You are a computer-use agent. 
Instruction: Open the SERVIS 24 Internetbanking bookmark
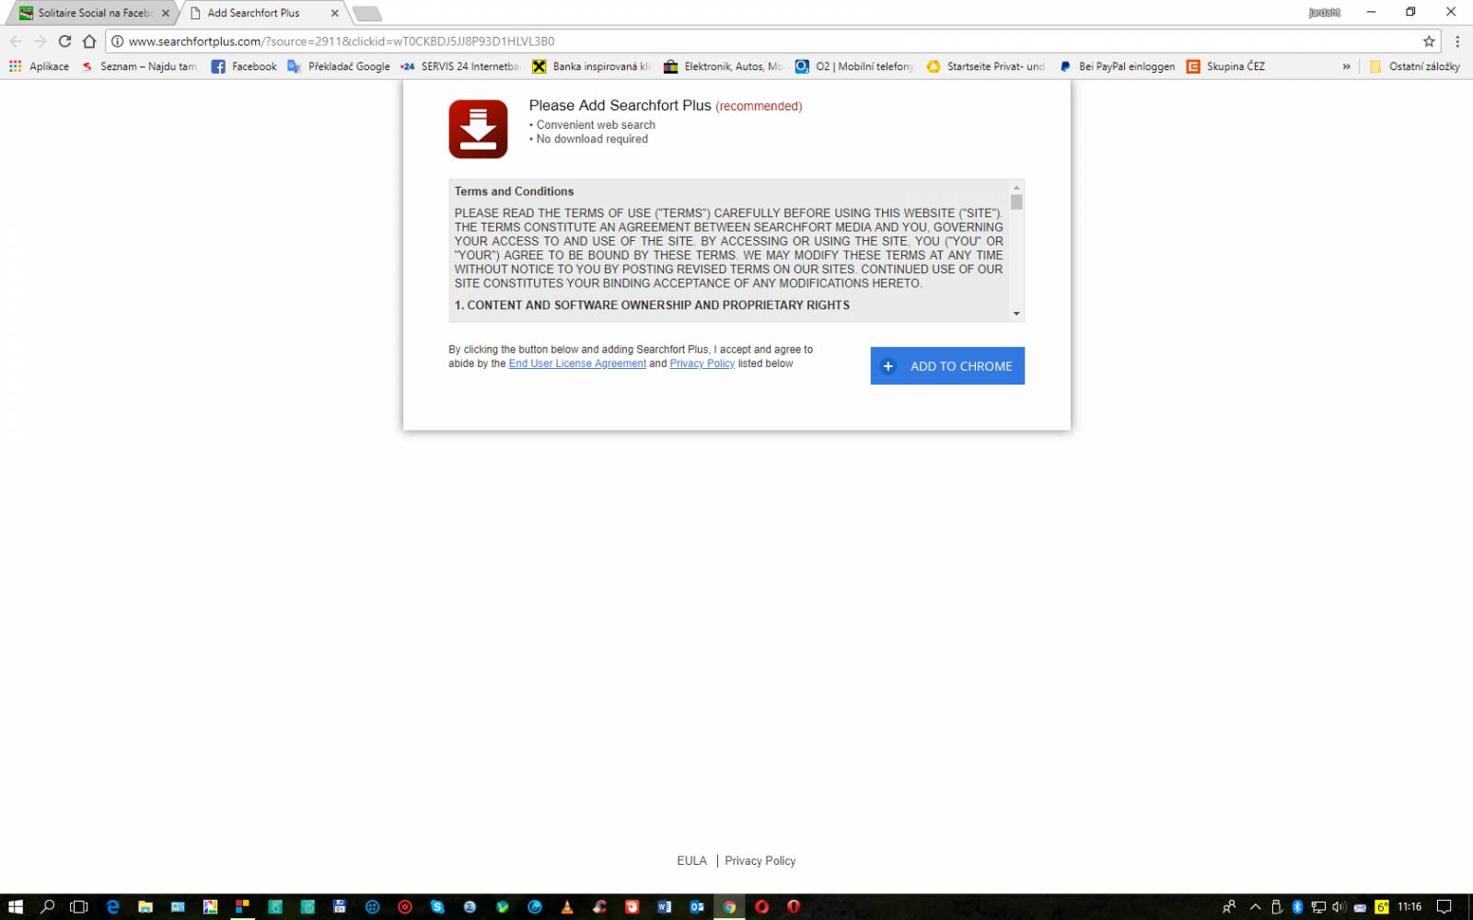[x=459, y=66]
